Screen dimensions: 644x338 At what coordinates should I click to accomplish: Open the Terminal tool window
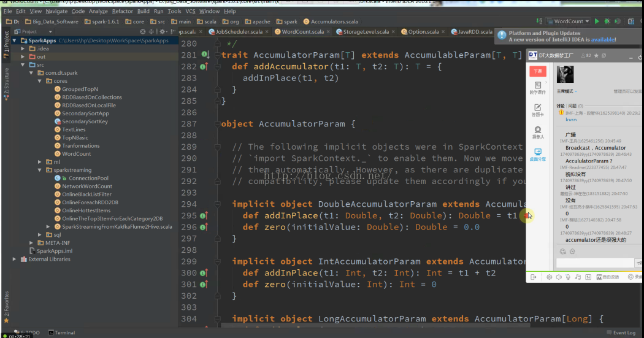click(x=61, y=332)
